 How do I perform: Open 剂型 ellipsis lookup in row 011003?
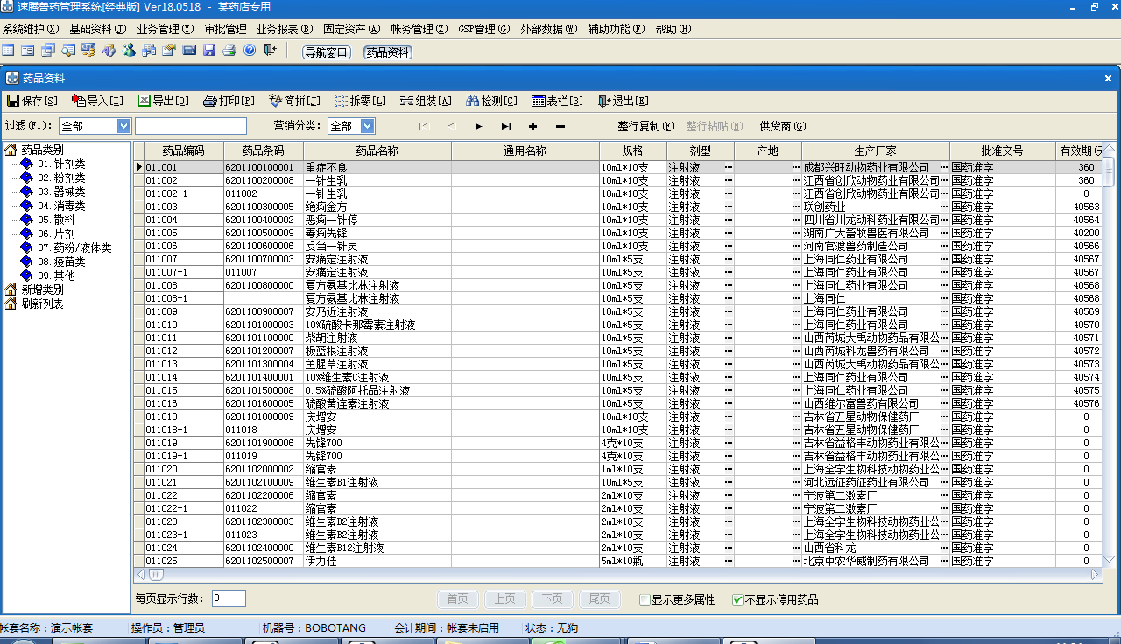point(728,206)
